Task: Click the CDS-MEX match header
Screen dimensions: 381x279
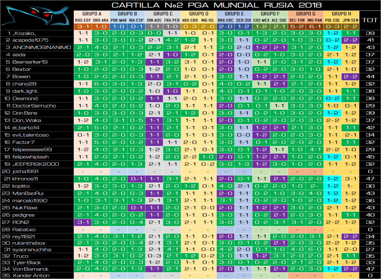Action: (261, 20)
